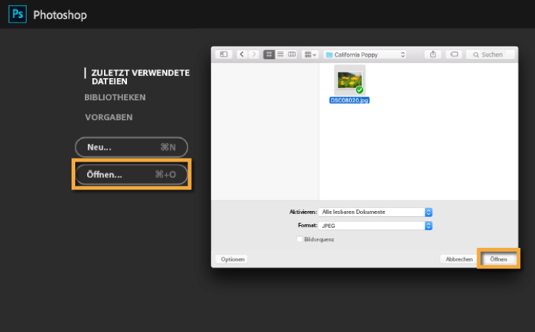Click the Photoshop Ps logo icon
The height and width of the screenshot is (332, 535).
[18, 14]
